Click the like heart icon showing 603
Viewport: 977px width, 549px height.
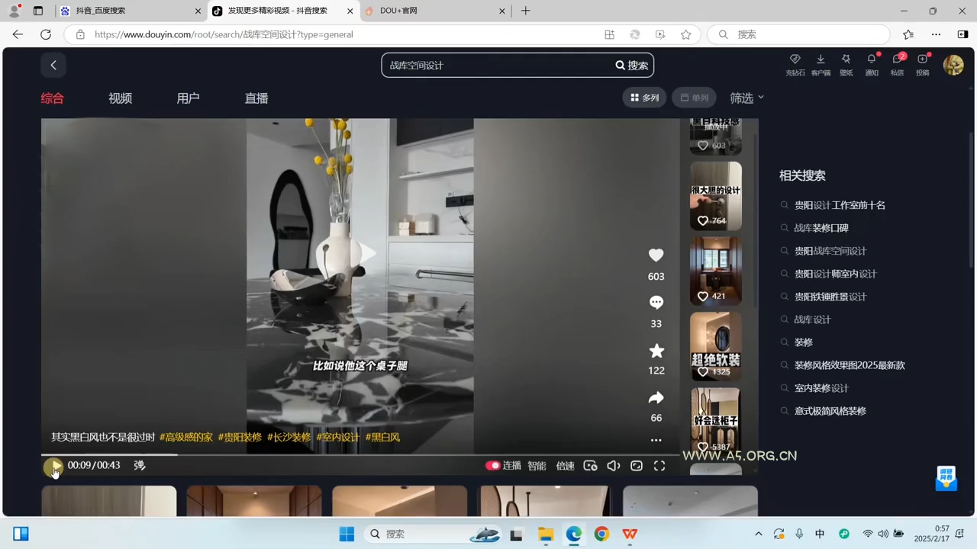coord(656,255)
